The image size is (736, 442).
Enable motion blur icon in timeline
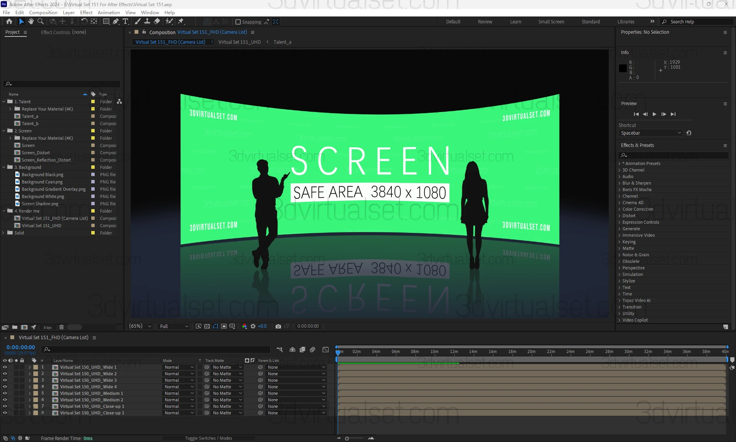point(312,350)
